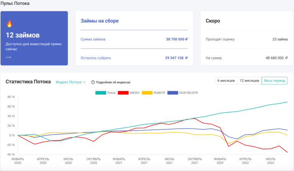The image size is (294, 171).
Task: Toggle the RGBITR series in legend
Action: [x=152, y=93]
